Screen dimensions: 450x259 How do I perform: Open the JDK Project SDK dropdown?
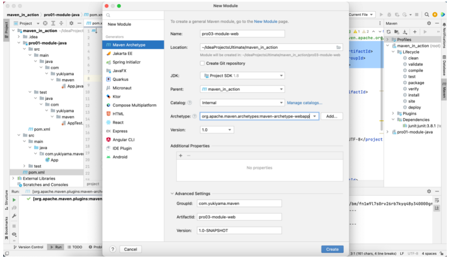pyautogui.click(x=242, y=76)
